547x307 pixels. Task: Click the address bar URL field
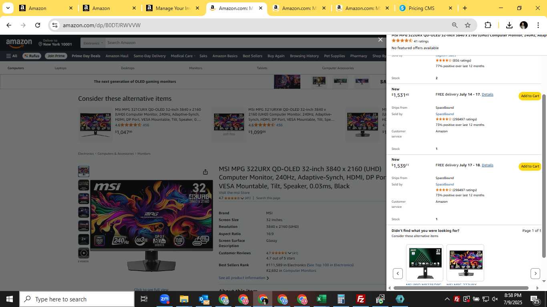(254, 25)
